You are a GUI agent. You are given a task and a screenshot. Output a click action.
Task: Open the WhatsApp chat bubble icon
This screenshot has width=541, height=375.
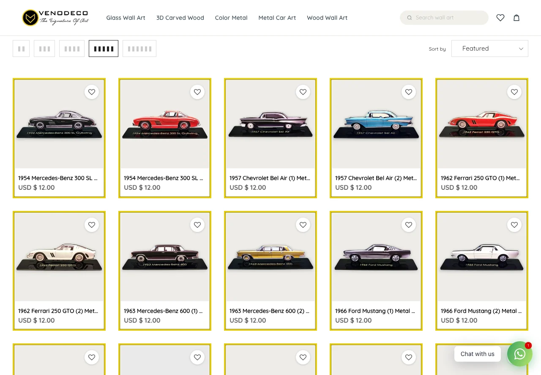coord(520,354)
